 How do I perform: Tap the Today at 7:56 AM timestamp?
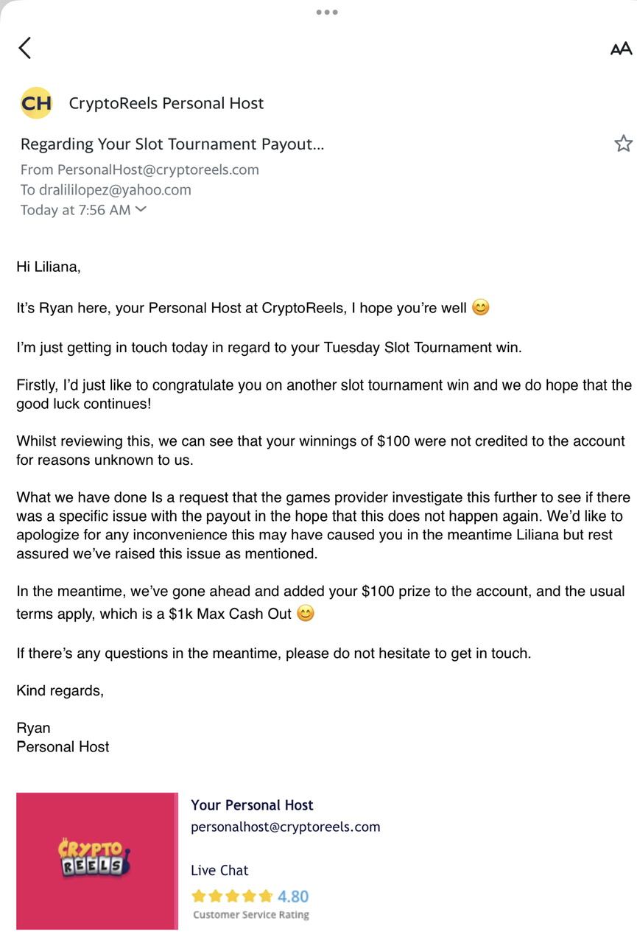75,210
